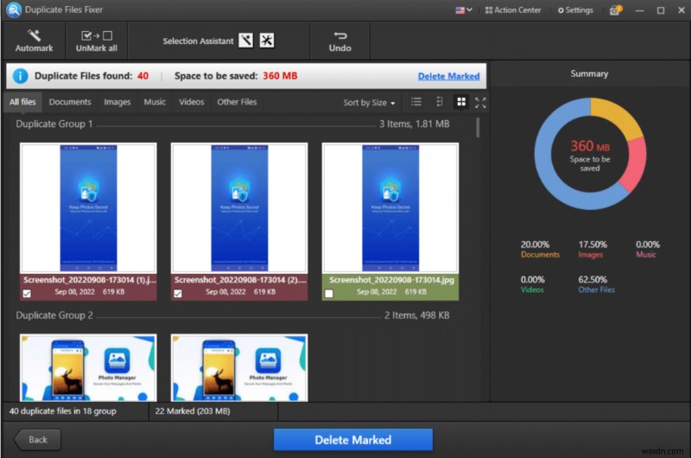Switch to the detail tree view icon
The height and width of the screenshot is (458, 691).
[439, 102]
